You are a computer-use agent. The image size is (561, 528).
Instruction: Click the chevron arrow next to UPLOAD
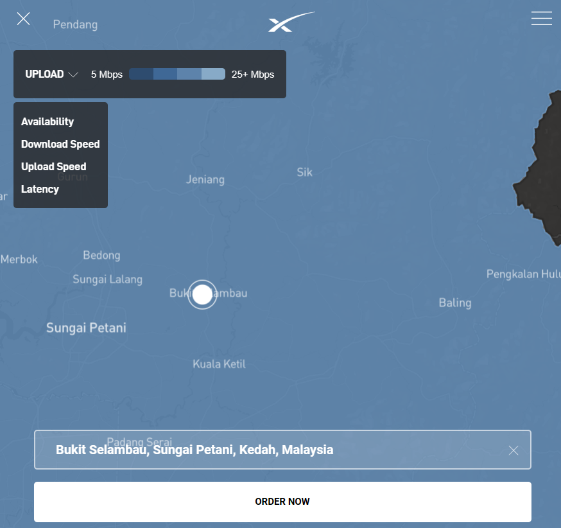[x=73, y=75]
